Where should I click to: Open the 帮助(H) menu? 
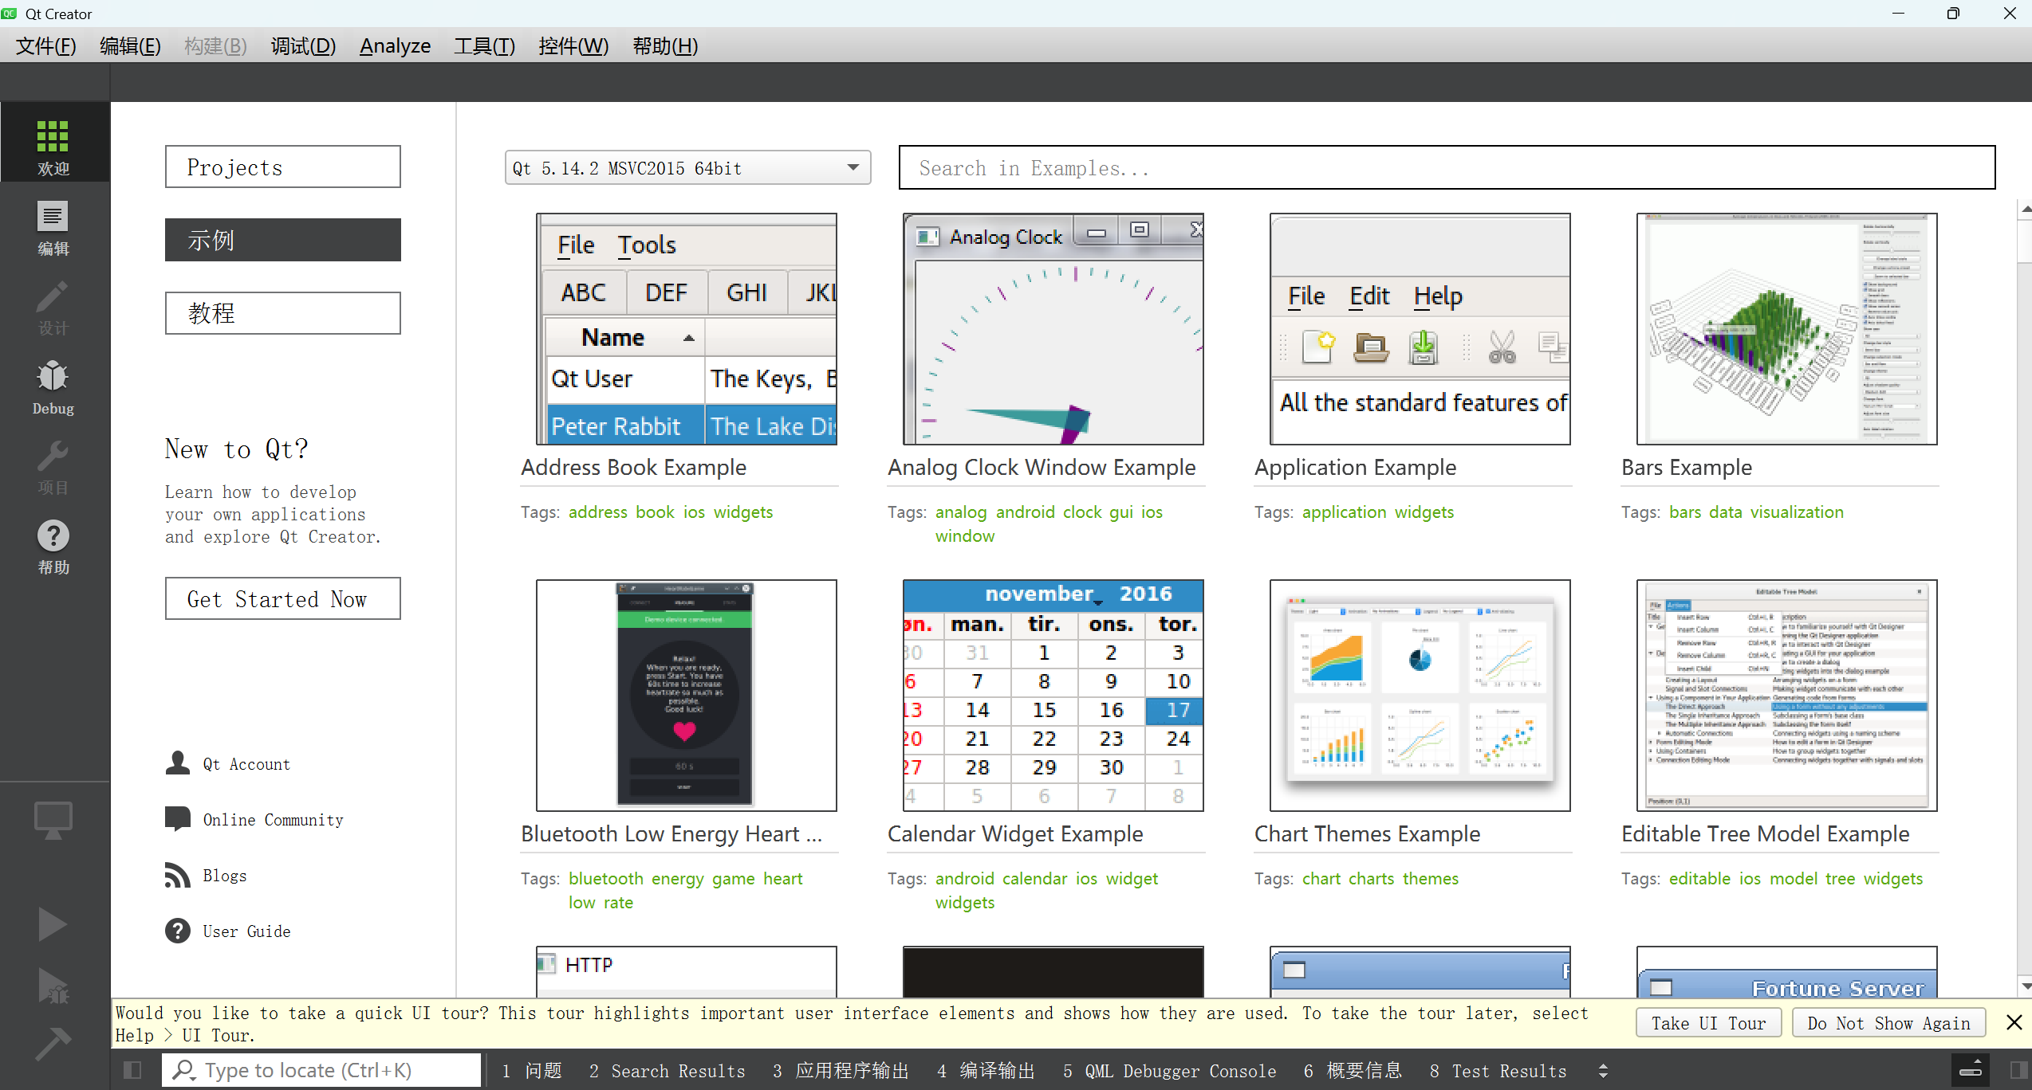[665, 45]
